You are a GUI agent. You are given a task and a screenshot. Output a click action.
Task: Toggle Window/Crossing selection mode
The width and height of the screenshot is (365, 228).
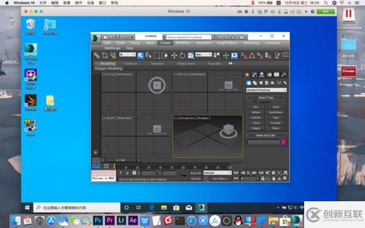[x=165, y=55]
